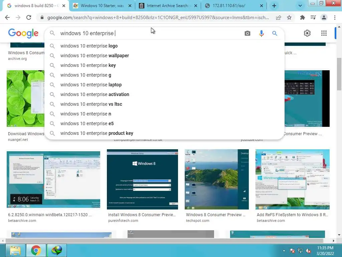Open green clover leaves image thumbnail
The image size is (342, 257).
pos(25,99)
